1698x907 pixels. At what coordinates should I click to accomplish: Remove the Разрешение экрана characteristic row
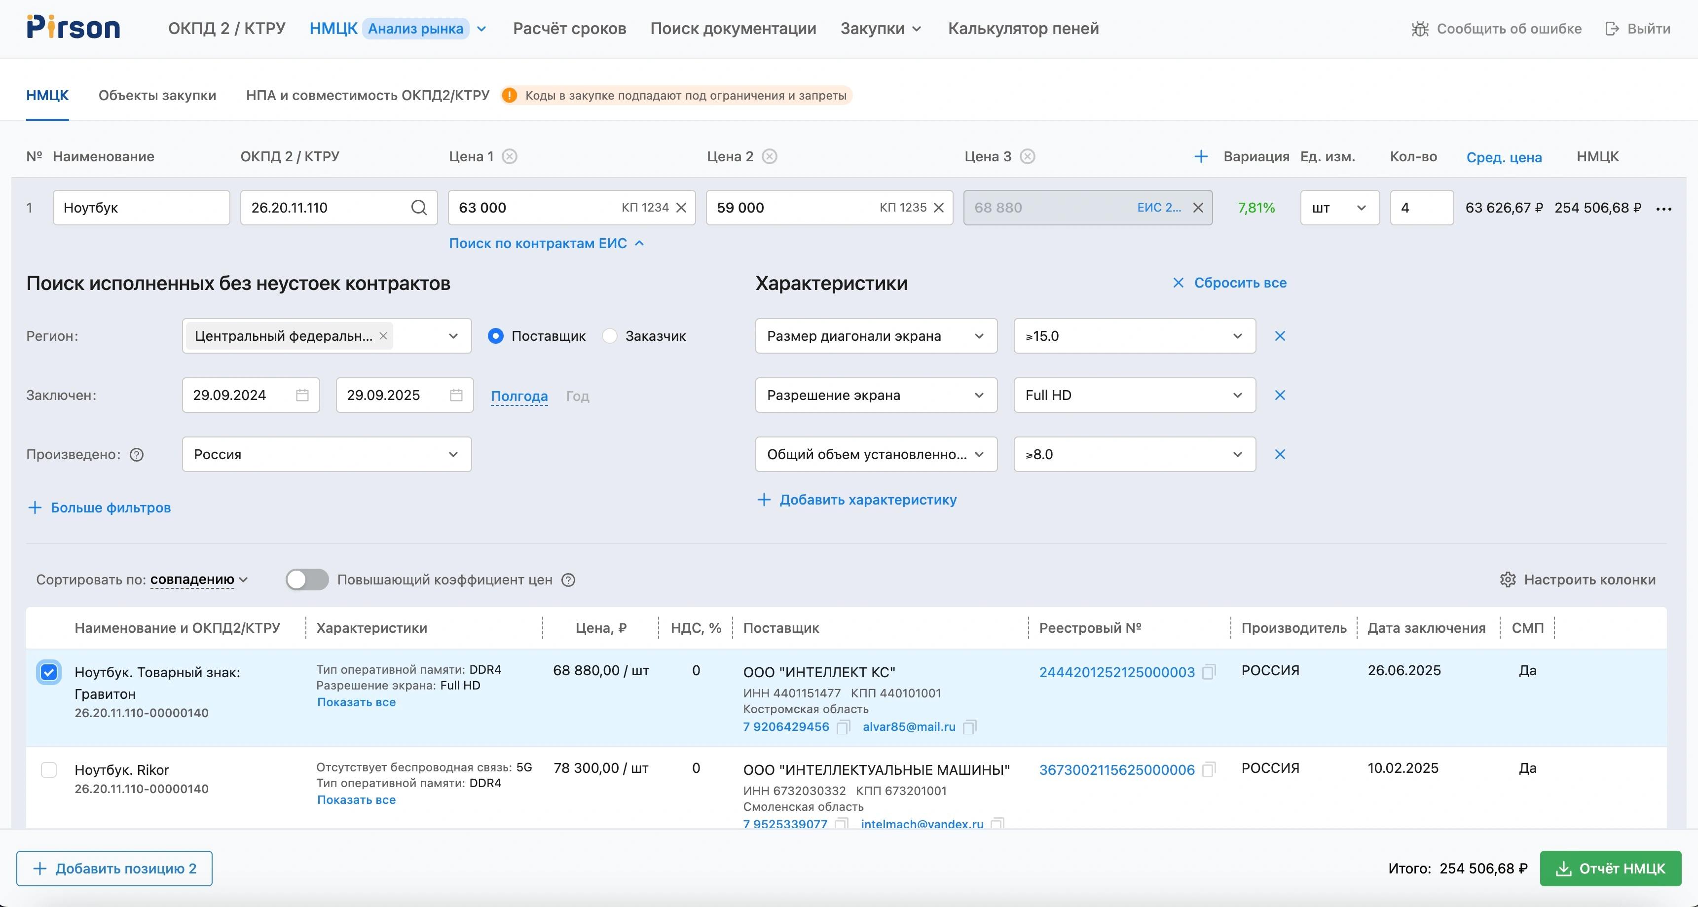point(1280,396)
